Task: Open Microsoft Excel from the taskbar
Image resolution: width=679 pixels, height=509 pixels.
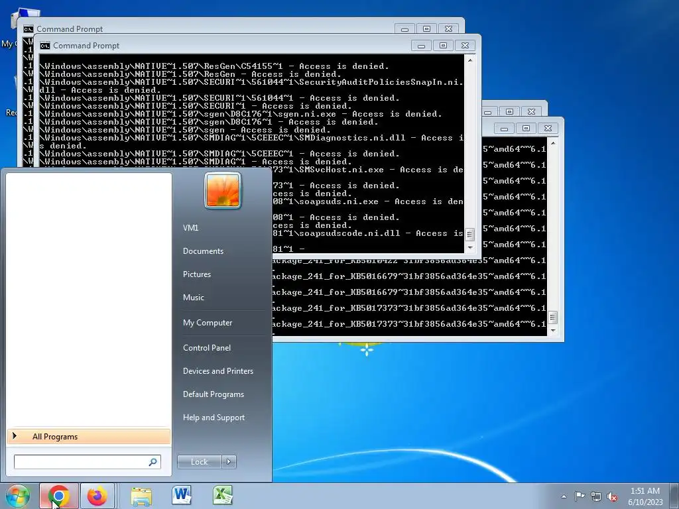Action: (223, 495)
